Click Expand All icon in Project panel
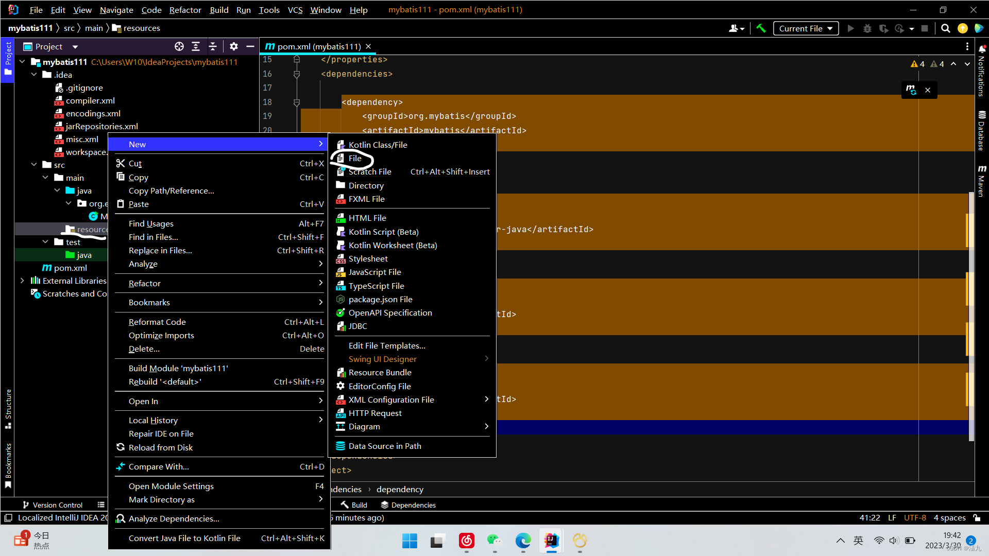The height and width of the screenshot is (556, 989). pos(196,46)
